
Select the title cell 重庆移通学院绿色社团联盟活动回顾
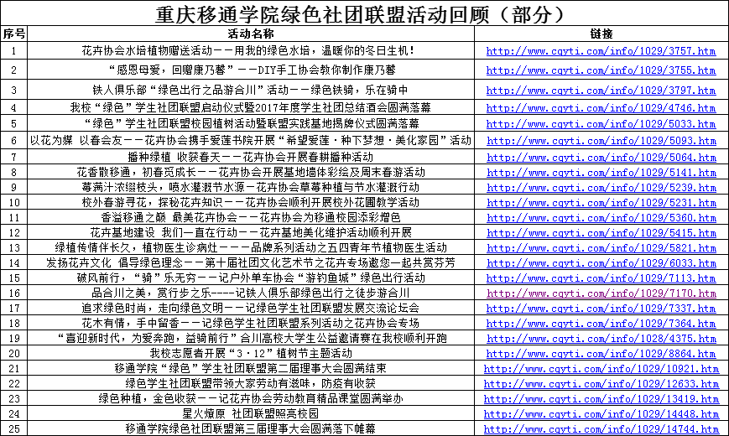tap(364, 14)
